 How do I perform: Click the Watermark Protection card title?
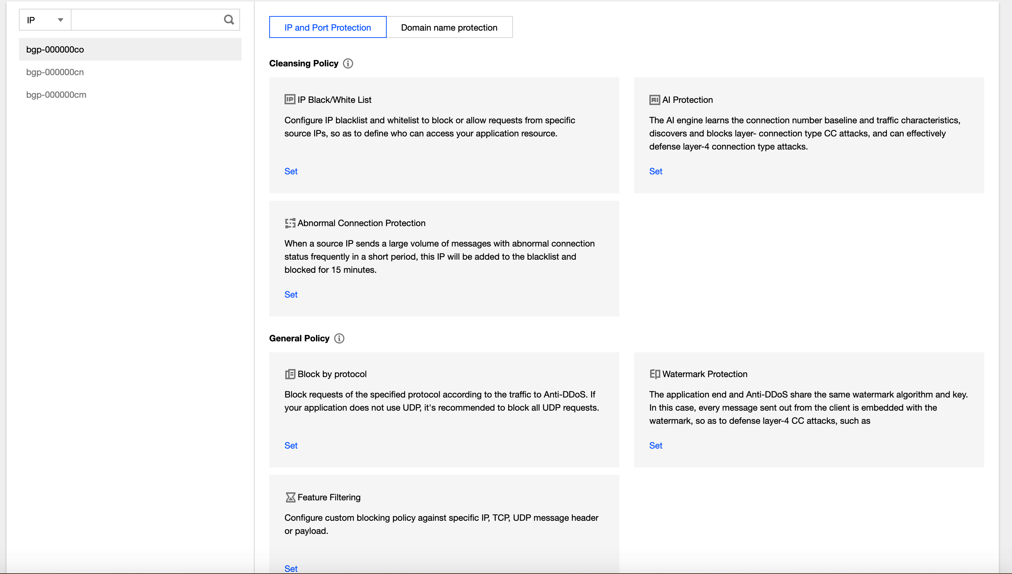[x=705, y=374]
